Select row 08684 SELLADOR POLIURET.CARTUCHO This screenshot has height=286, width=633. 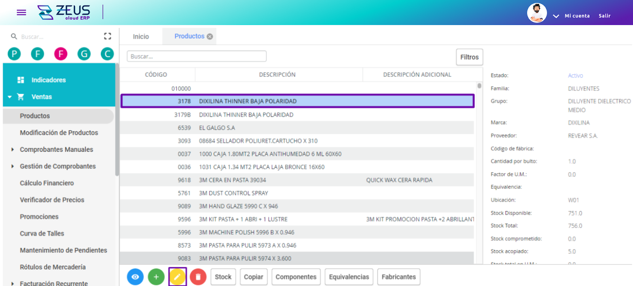[297, 141]
